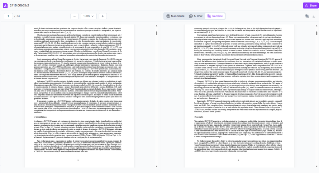Viewport: 319px width, 173px height.
Task: Click the zoom out minus button
Action: [74, 16]
